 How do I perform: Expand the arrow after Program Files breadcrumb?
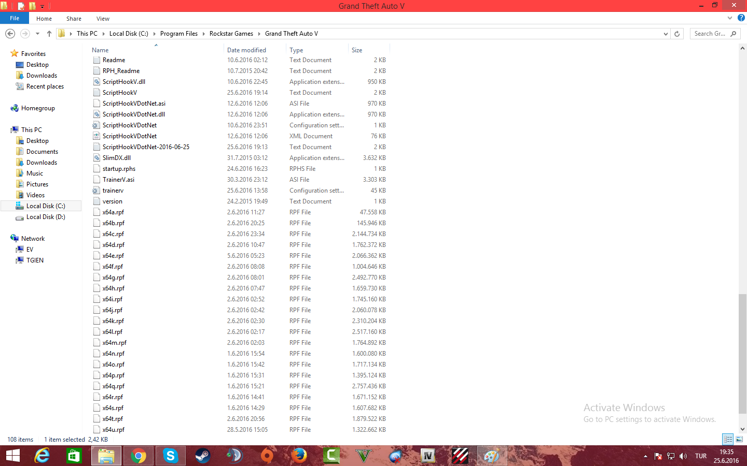pos(203,34)
